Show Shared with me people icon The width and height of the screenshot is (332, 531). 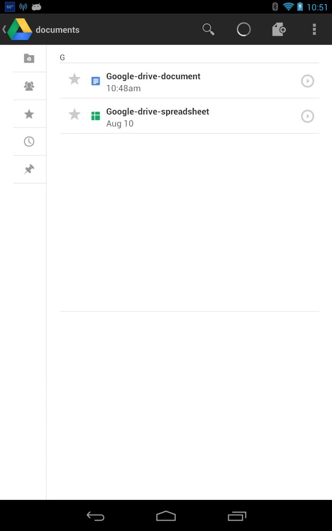tap(29, 86)
